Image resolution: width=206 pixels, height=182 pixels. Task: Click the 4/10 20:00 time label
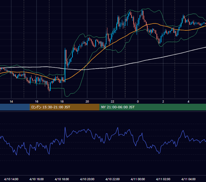click(87, 179)
